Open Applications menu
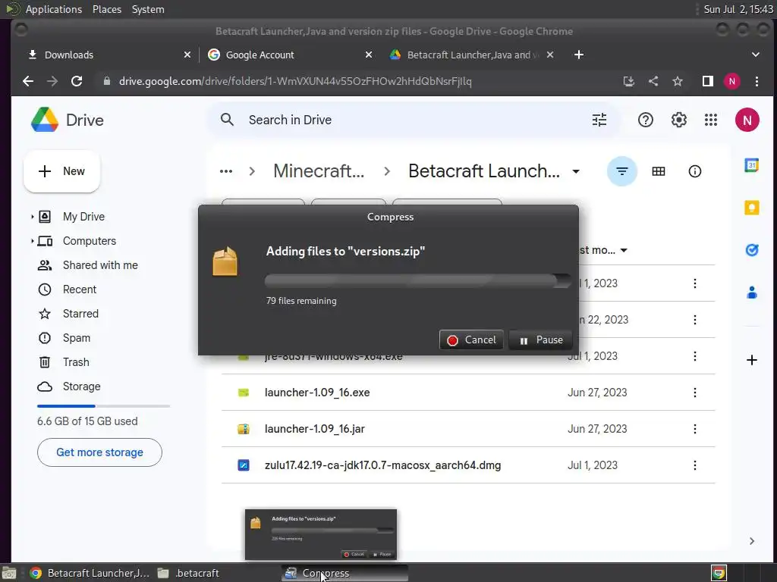The width and height of the screenshot is (777, 582). [x=54, y=9]
